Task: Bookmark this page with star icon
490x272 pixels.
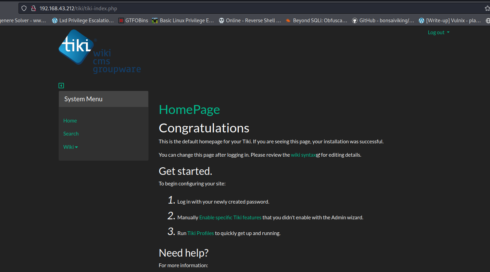Action: [487, 8]
